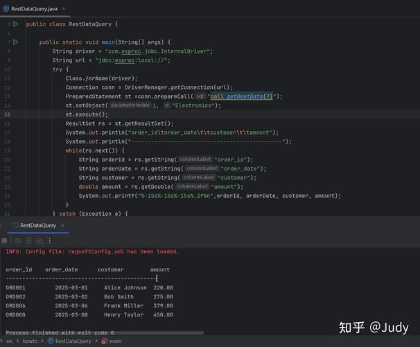The height and width of the screenshot is (347, 420).
Task: Select the RestDataQuery run tab
Action: tap(37, 226)
